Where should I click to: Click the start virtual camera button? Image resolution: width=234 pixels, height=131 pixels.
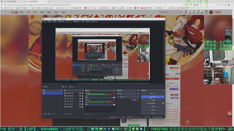pyautogui.click(x=151, y=103)
